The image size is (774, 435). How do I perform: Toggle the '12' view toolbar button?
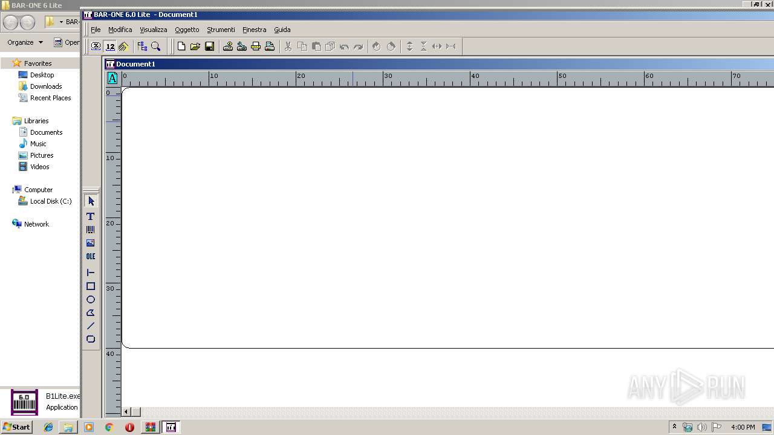tap(110, 47)
